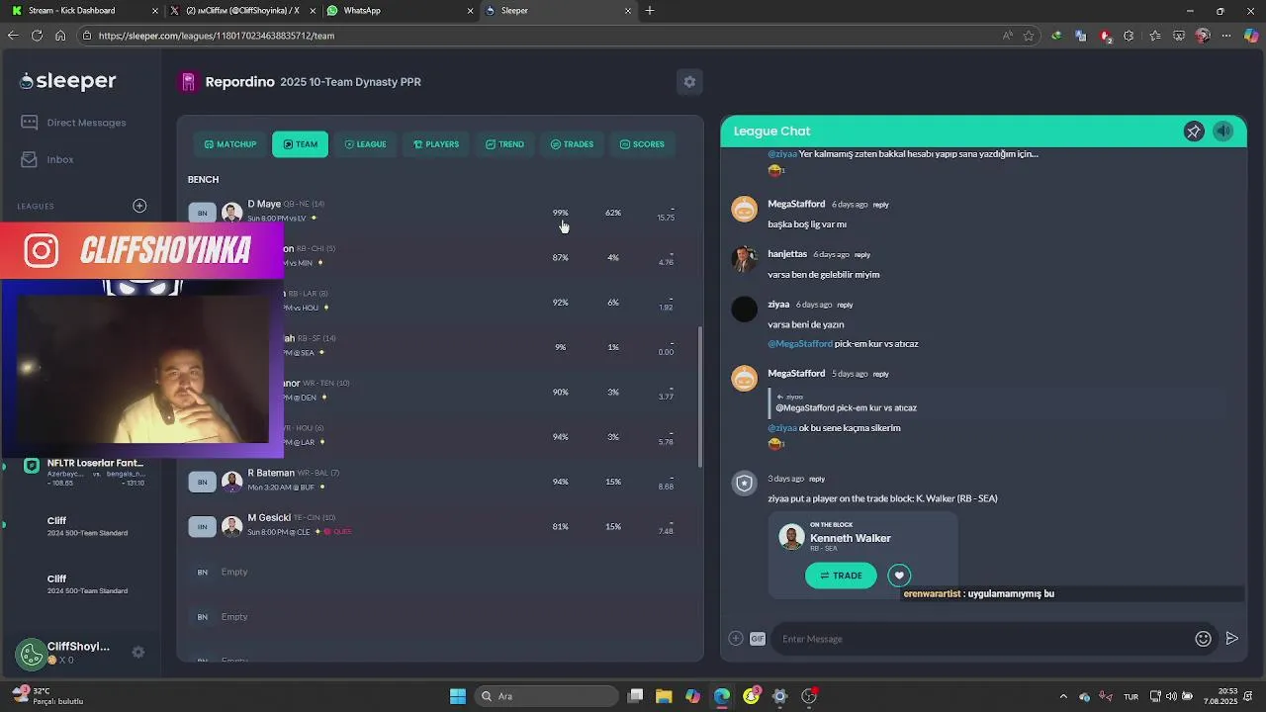1266x712 pixels.
Task: Click the address bar URL
Action: click(217, 36)
